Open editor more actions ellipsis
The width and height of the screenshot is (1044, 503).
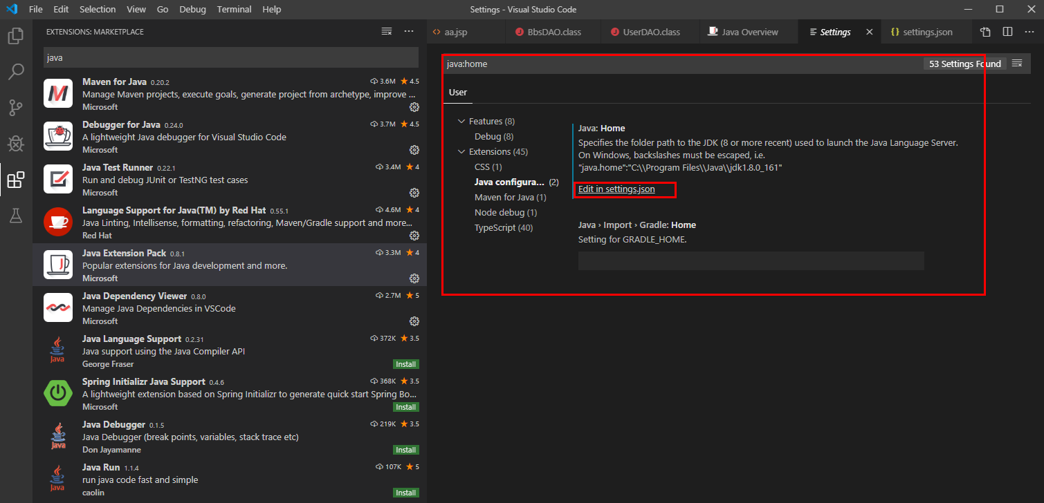(1029, 32)
